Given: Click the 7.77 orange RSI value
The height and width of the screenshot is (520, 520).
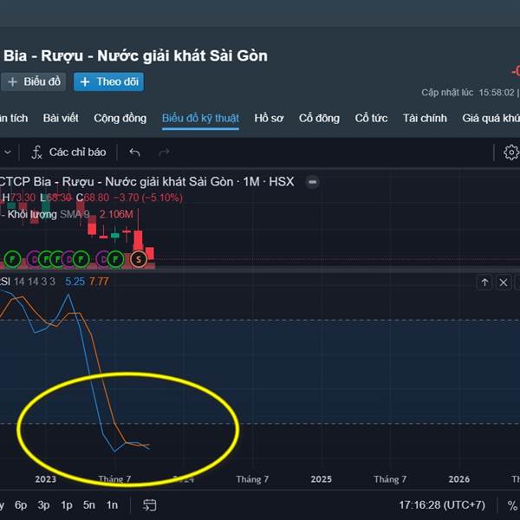Looking at the screenshot, I should point(99,282).
